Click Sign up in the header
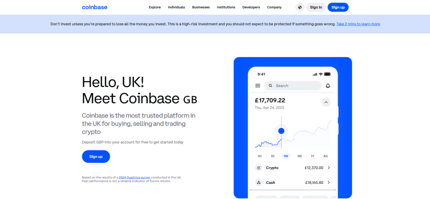 tap(338, 7)
